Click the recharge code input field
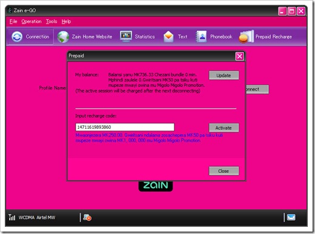The height and width of the screenshot is (234, 315). [x=125, y=127]
